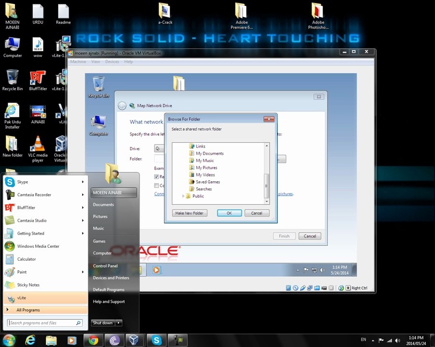The width and height of the screenshot is (435, 347).
Task: Click the folder tree vertical scrollbar thumb
Action: click(x=266, y=186)
